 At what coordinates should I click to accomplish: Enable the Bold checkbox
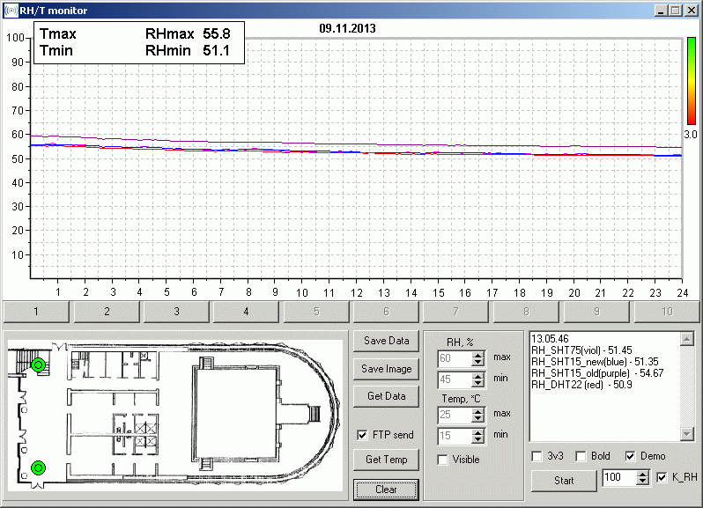point(581,456)
